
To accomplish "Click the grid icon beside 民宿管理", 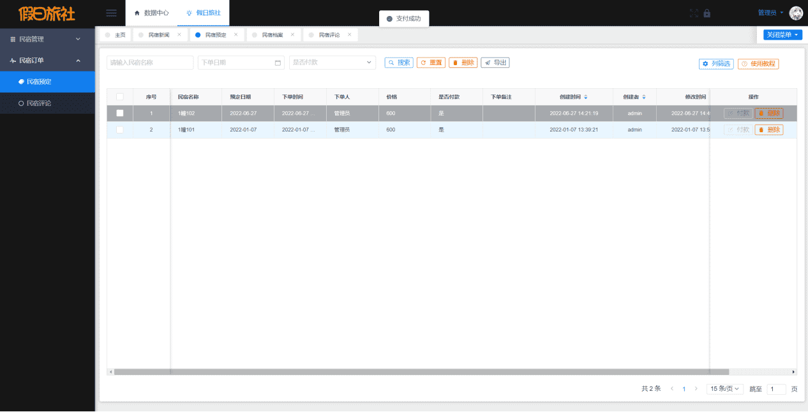I will click(13, 39).
